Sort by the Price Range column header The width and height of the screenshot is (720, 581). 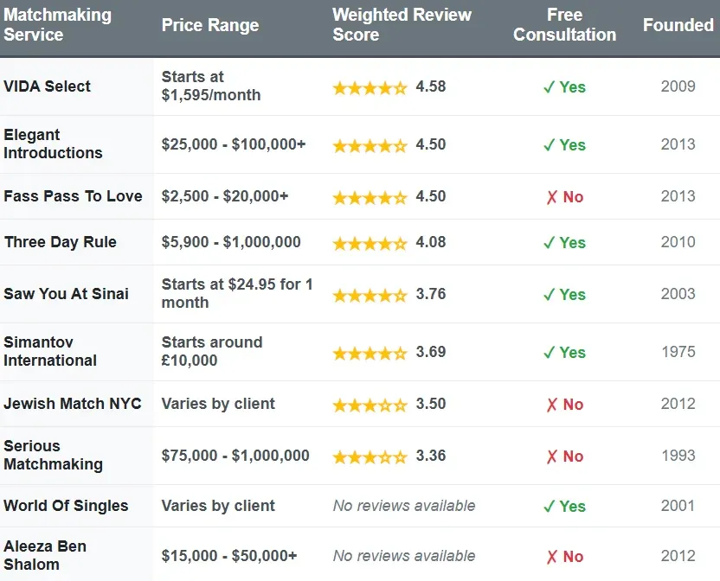(x=210, y=25)
